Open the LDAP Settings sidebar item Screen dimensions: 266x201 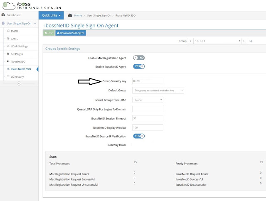pyautogui.click(x=20, y=46)
